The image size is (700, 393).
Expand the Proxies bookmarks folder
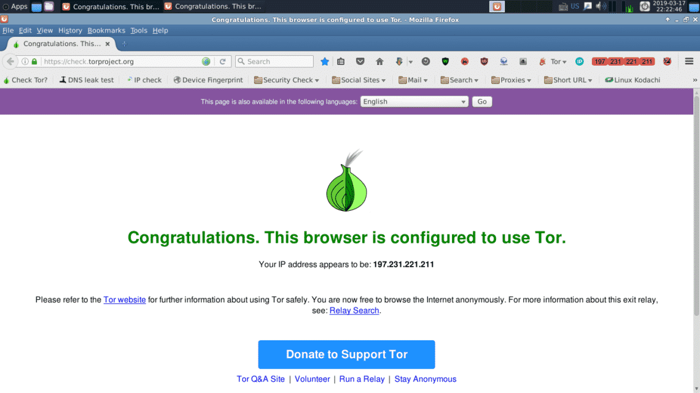point(511,80)
